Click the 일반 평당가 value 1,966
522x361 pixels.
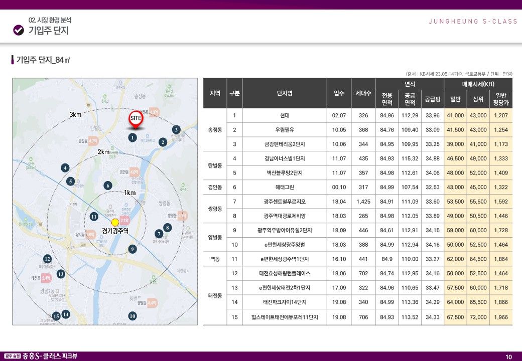500,317
